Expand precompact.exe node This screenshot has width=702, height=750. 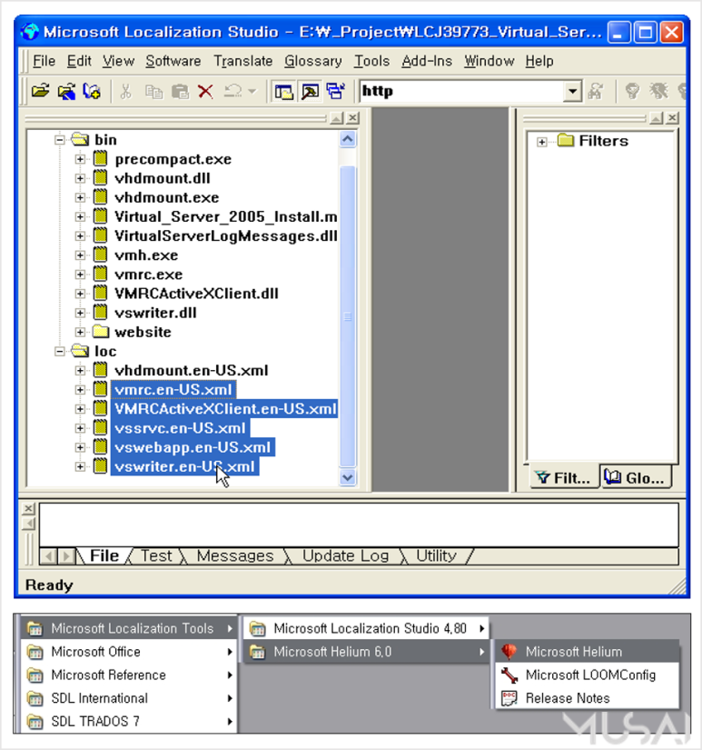tap(80, 159)
